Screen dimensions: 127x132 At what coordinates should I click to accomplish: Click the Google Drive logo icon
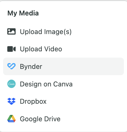click(11, 119)
